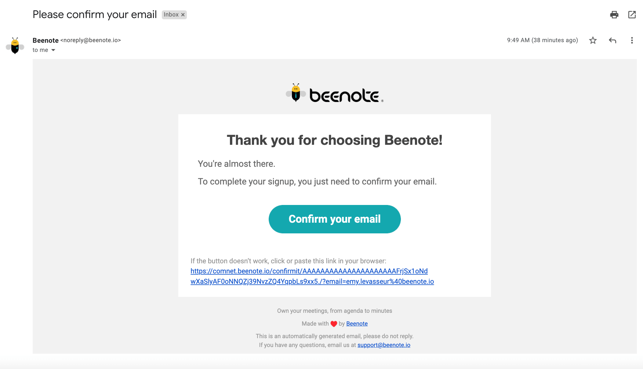Click the red heart icon in the footer
The height and width of the screenshot is (369, 643).
point(334,324)
